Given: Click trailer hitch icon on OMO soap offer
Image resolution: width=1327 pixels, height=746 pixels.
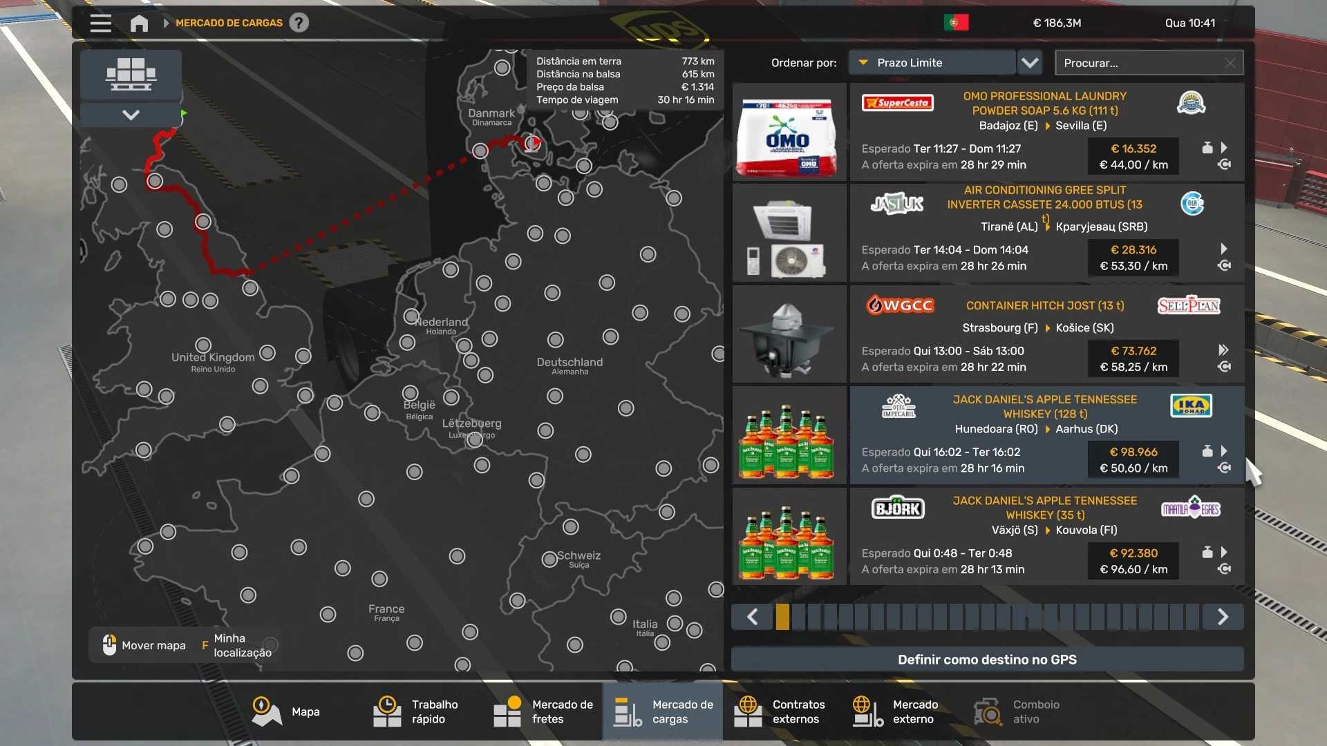Looking at the screenshot, I should pos(1224,165).
